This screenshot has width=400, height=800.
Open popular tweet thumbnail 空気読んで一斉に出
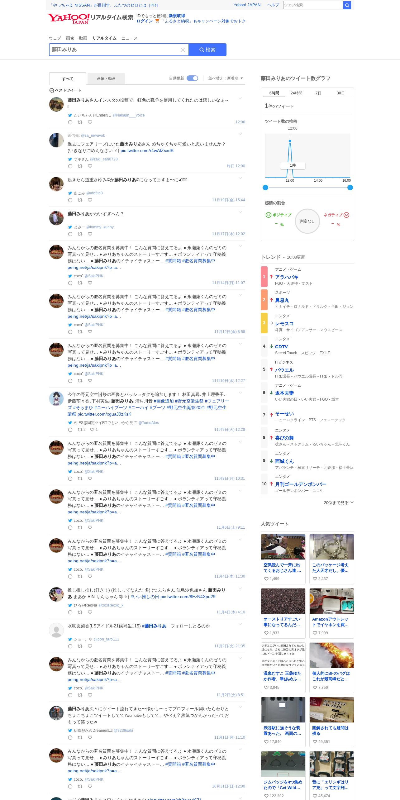tap(283, 547)
